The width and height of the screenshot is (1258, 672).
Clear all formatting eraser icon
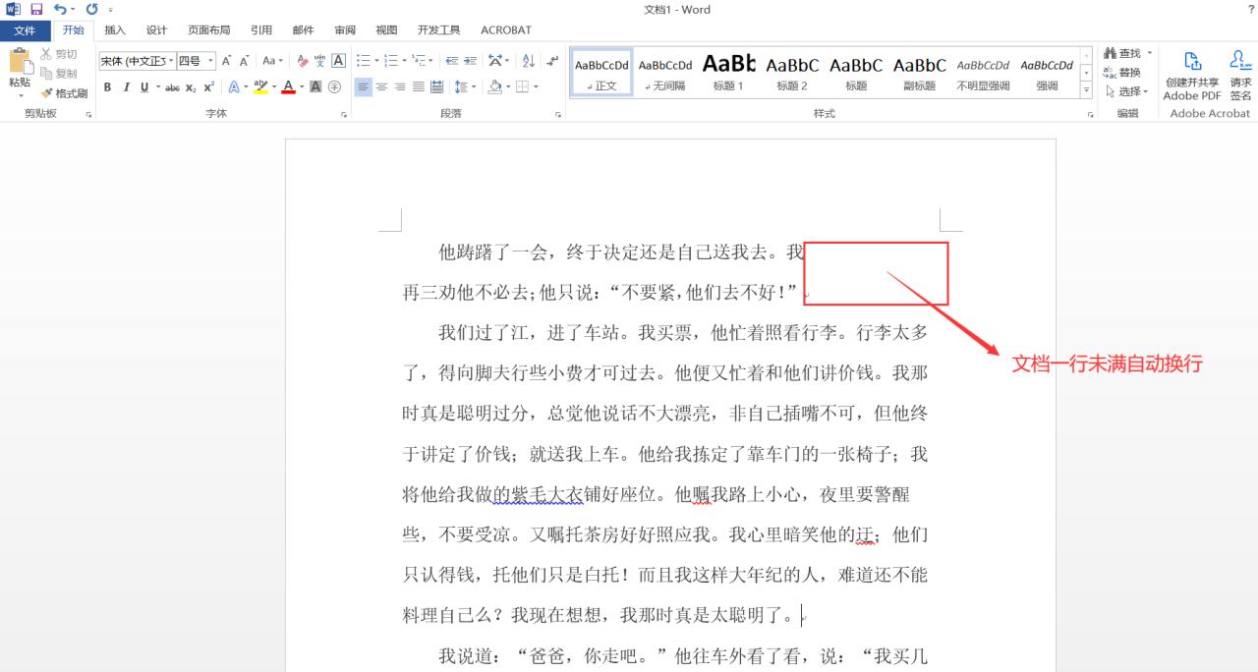coord(303,61)
